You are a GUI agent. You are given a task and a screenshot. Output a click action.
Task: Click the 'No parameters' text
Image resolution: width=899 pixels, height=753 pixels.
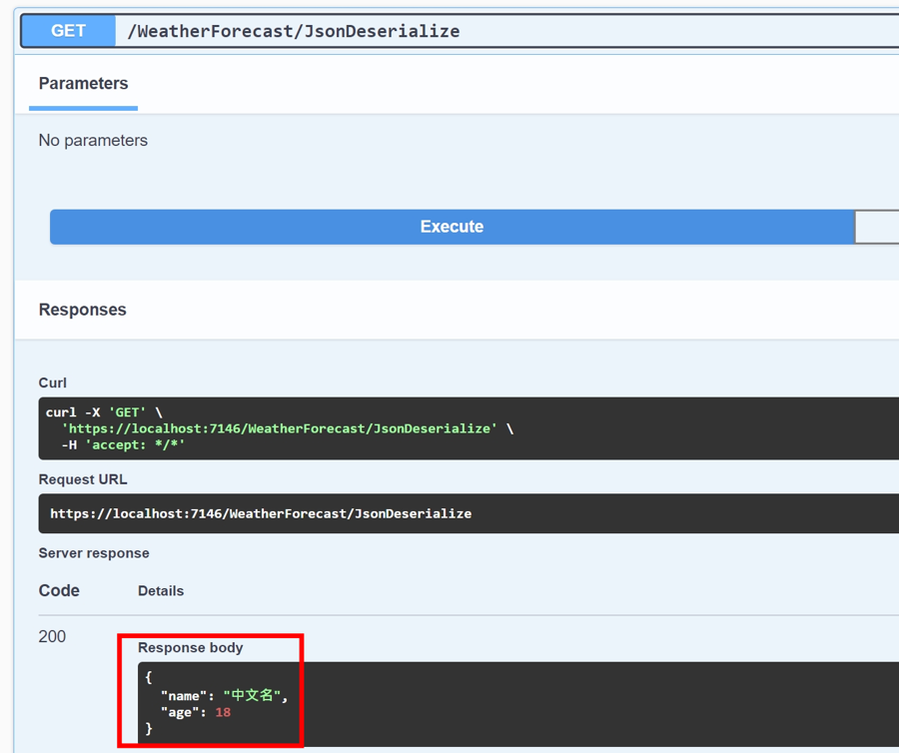click(93, 141)
